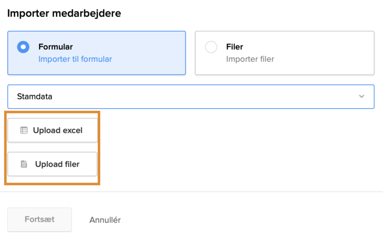Click Annullér to cancel the import
Image resolution: width=383 pixels, height=242 pixels.
[x=105, y=220]
